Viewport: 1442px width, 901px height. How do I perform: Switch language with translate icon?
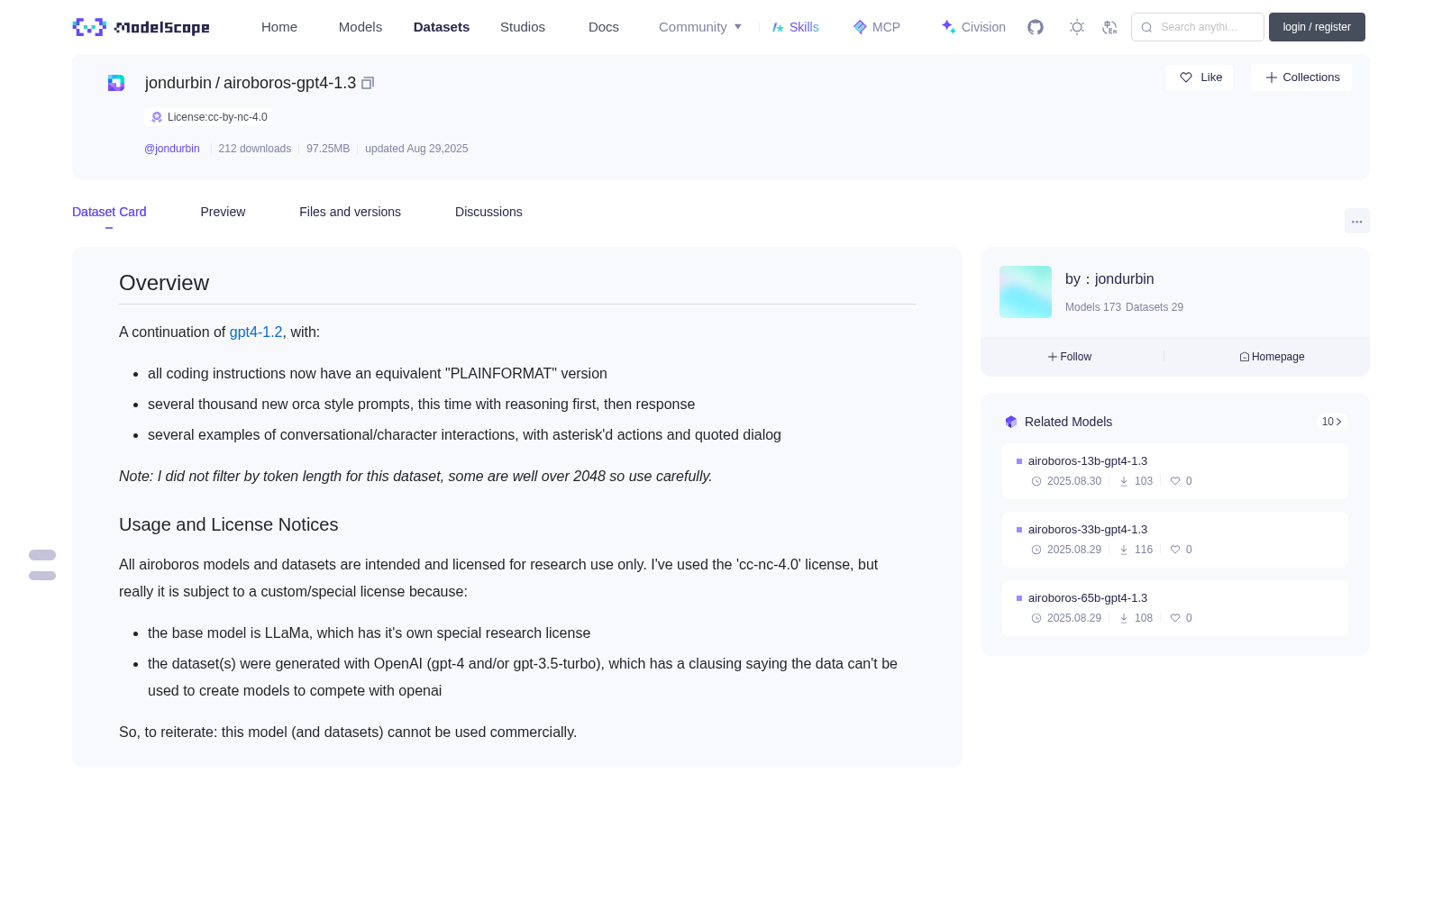[1110, 27]
